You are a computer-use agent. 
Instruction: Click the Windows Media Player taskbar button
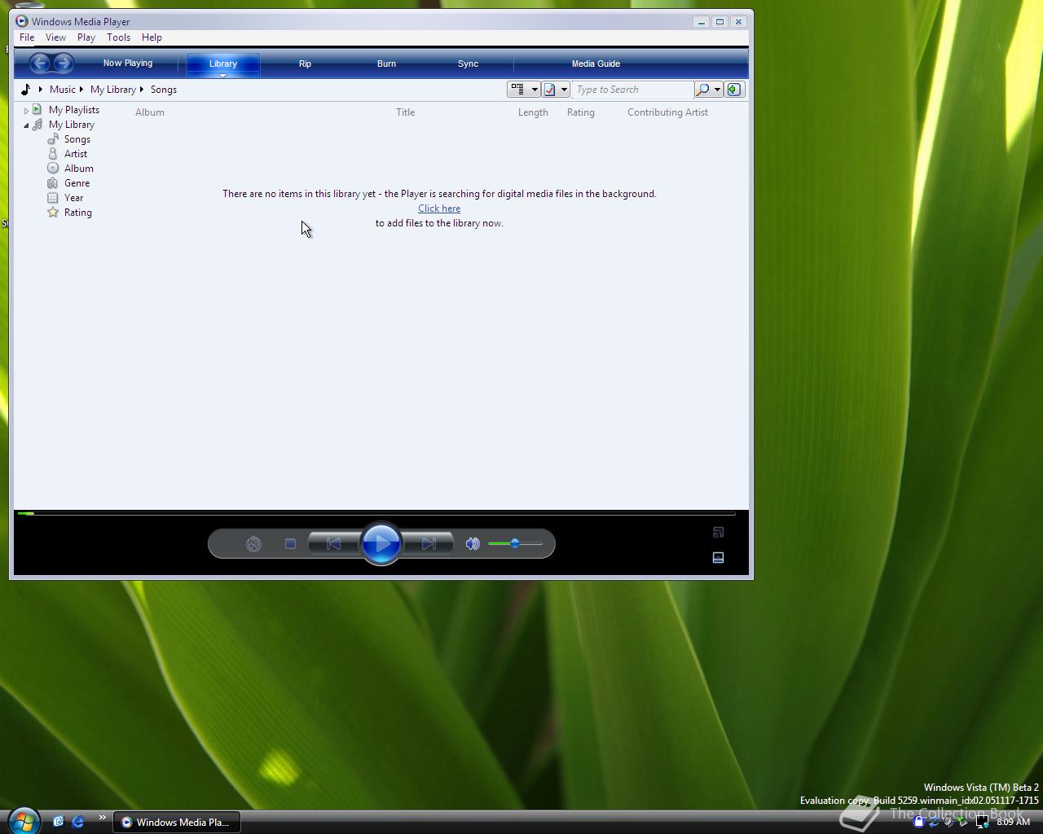(x=176, y=822)
